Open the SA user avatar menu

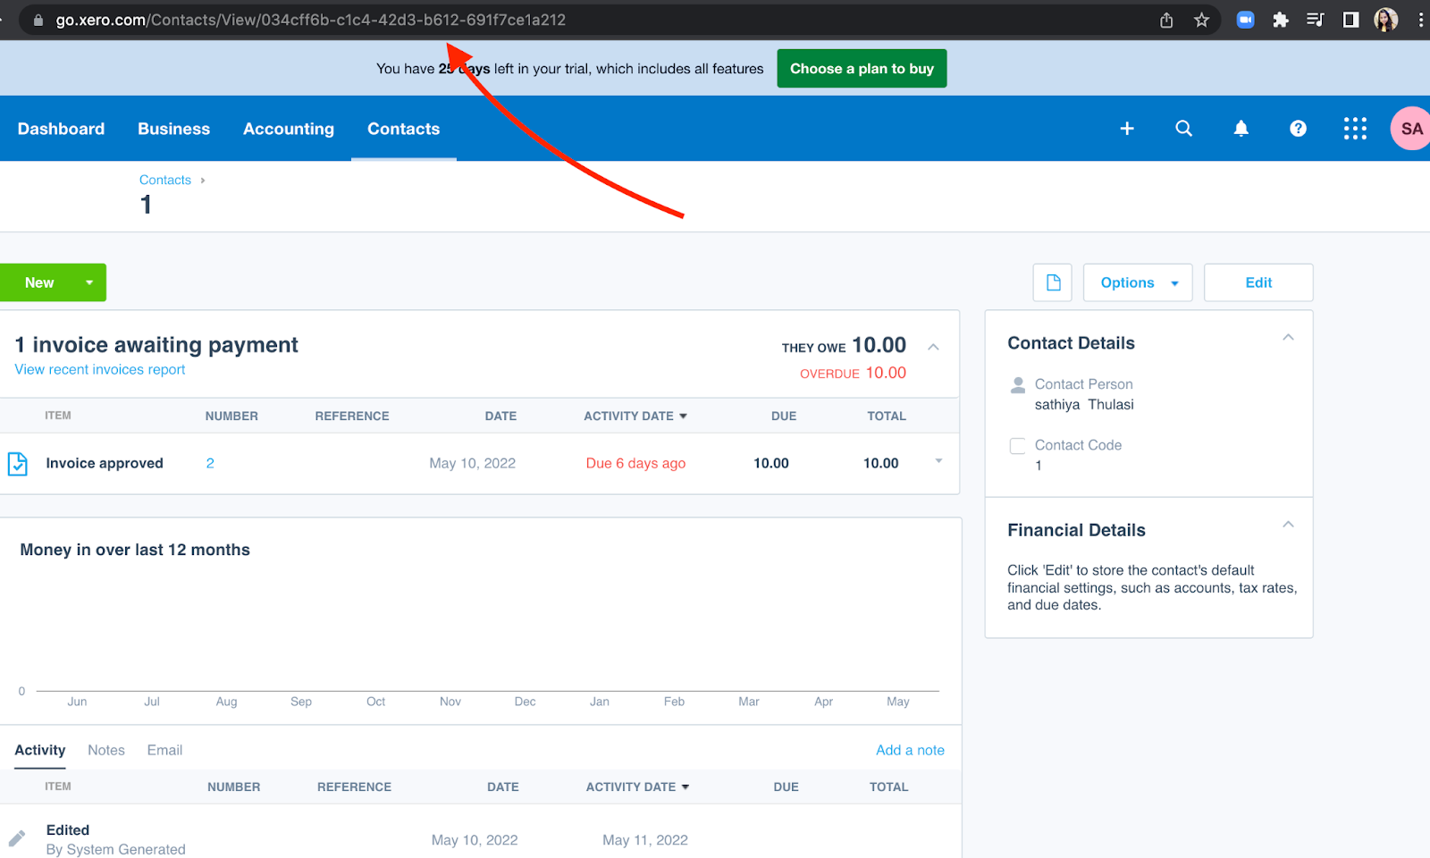(1410, 129)
